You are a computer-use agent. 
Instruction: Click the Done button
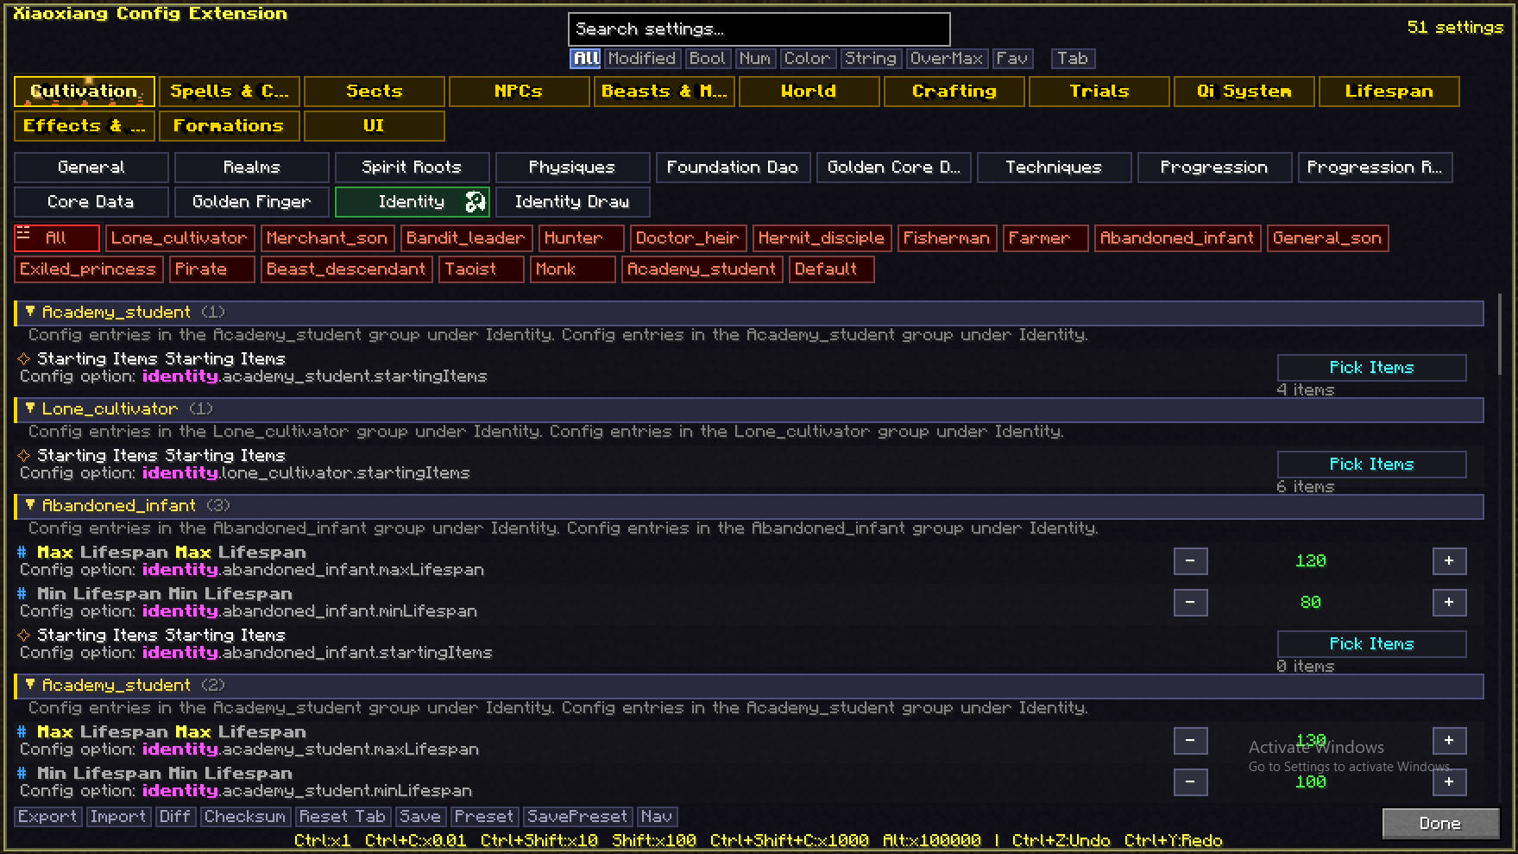tap(1440, 824)
